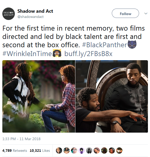Open the second liker's avatar

coord(67,151)
